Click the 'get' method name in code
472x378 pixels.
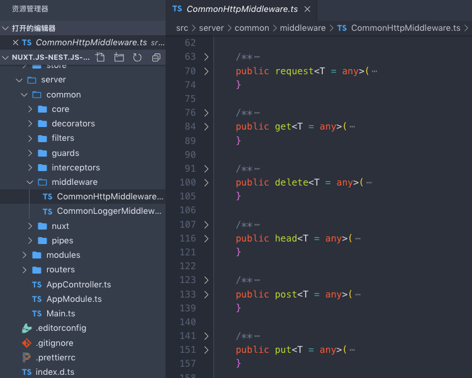(283, 126)
